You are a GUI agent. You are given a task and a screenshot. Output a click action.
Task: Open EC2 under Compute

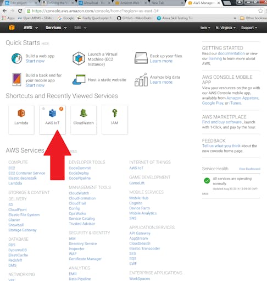pyautogui.click(x=12, y=168)
